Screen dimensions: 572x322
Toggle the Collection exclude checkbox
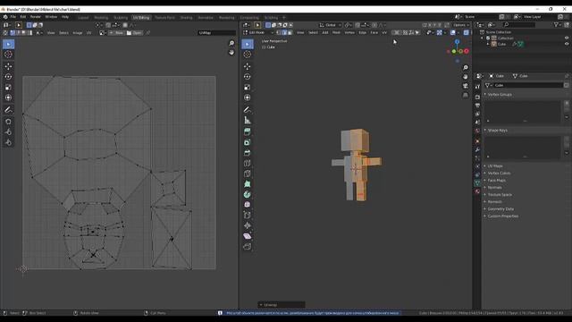coord(488,38)
